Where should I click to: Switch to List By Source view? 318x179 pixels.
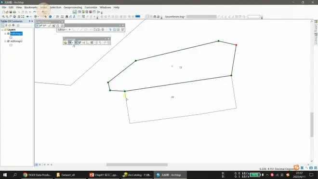point(6,26)
